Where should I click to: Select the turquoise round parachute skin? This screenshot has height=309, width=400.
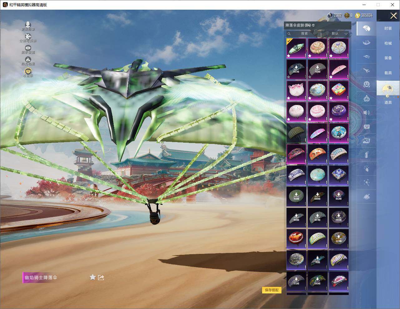pos(318,175)
